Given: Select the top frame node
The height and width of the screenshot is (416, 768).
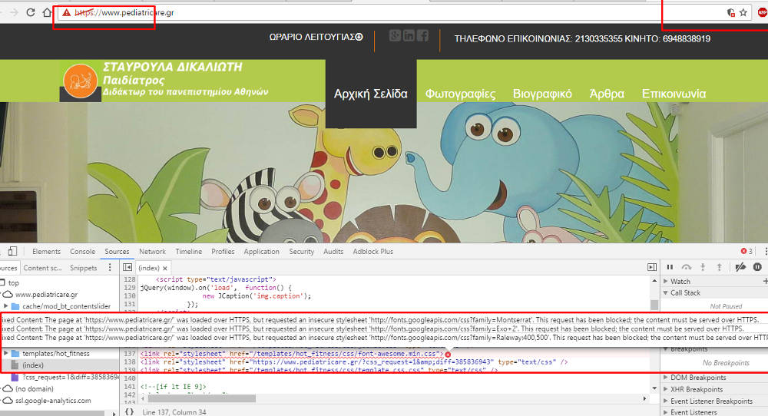Looking at the screenshot, I should tap(13, 283).
